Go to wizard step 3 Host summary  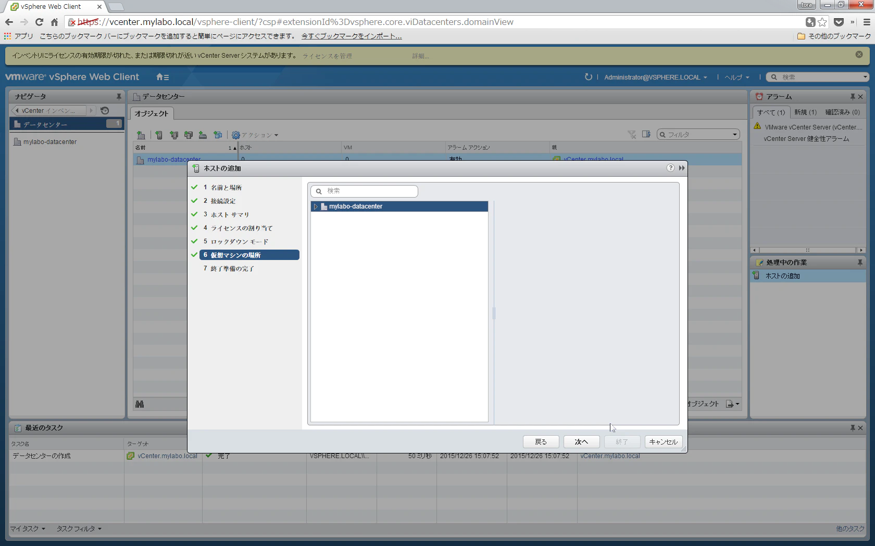point(226,214)
